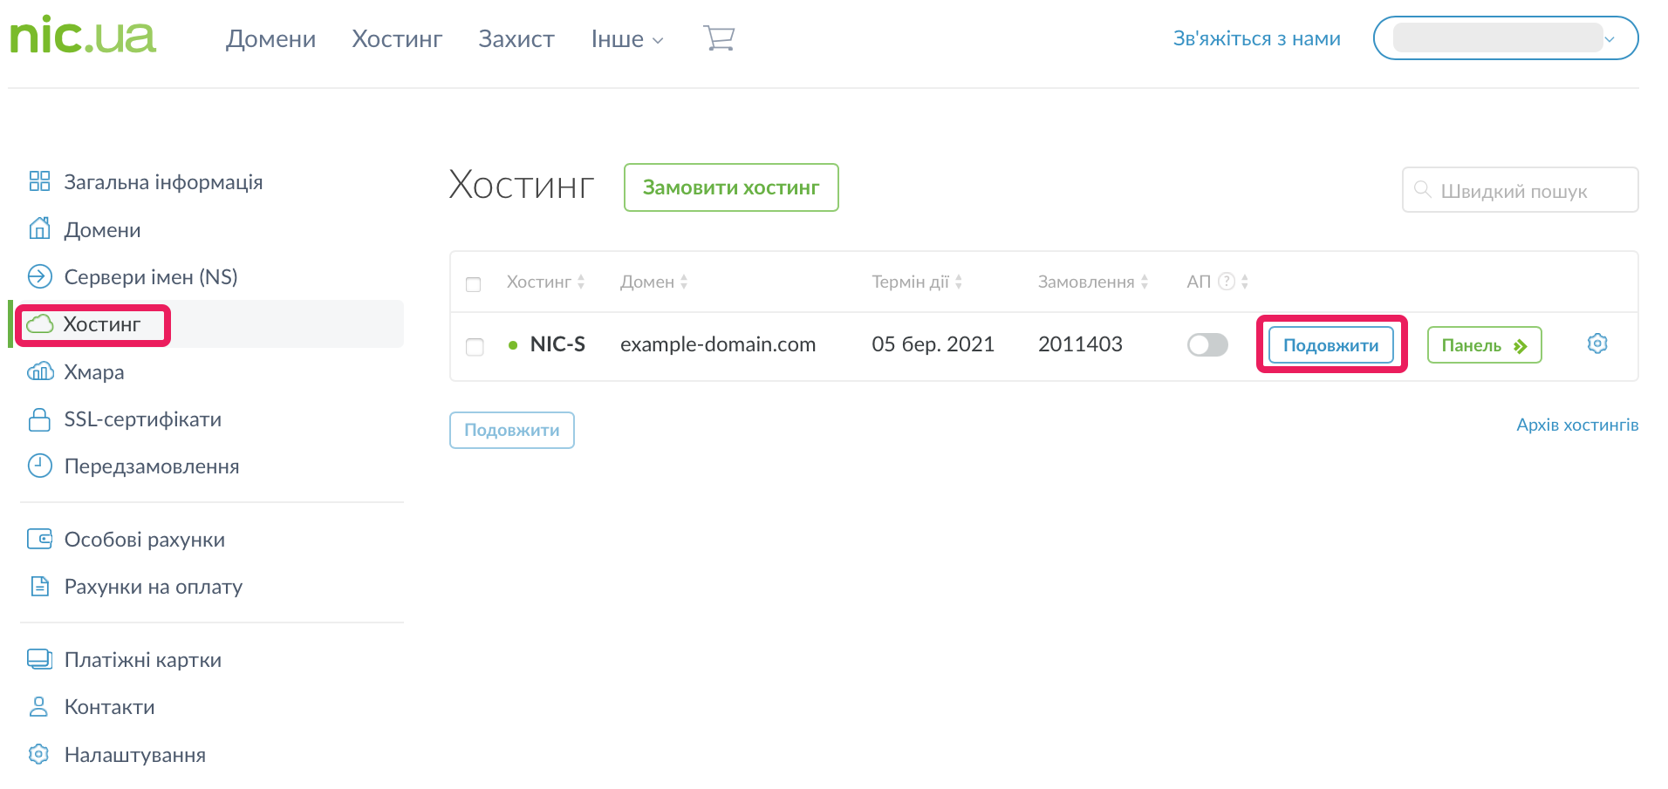This screenshot has height=789, width=1668.
Task: Open the shopping cart icon
Action: [719, 38]
